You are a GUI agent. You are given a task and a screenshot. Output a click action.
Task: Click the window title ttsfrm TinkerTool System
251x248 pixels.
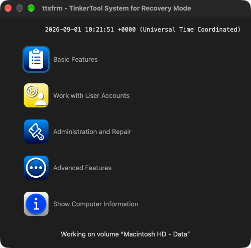(116, 9)
